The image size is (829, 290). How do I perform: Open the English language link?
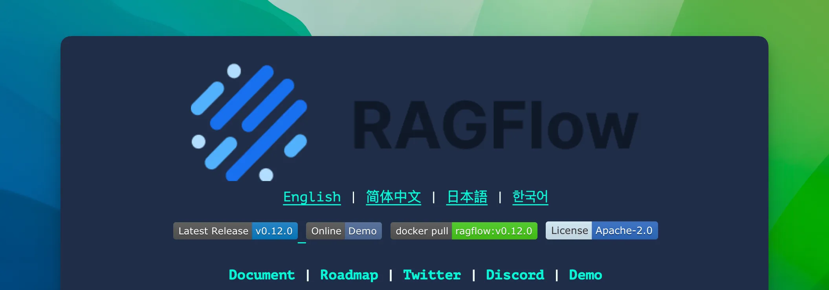tap(312, 197)
